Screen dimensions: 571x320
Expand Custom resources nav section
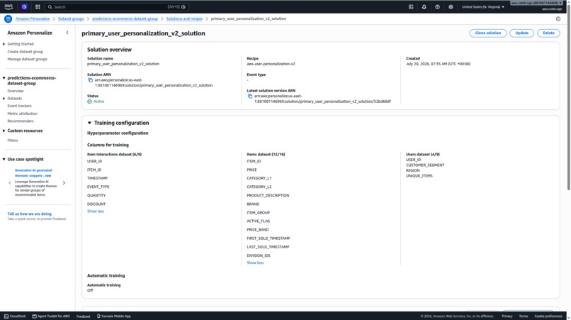pyautogui.click(x=4, y=131)
